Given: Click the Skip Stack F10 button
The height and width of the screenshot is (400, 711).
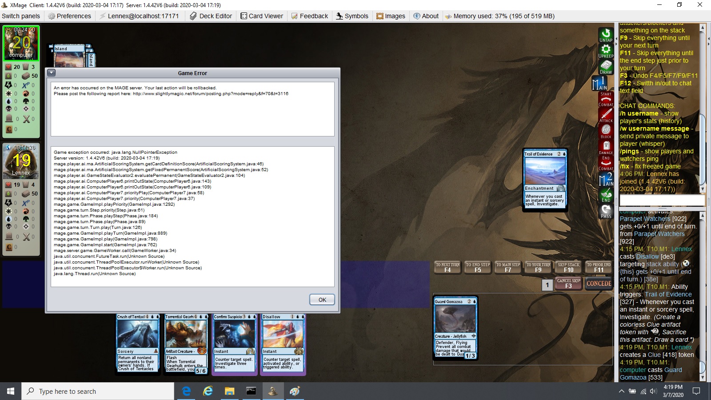Looking at the screenshot, I should pos(568,267).
